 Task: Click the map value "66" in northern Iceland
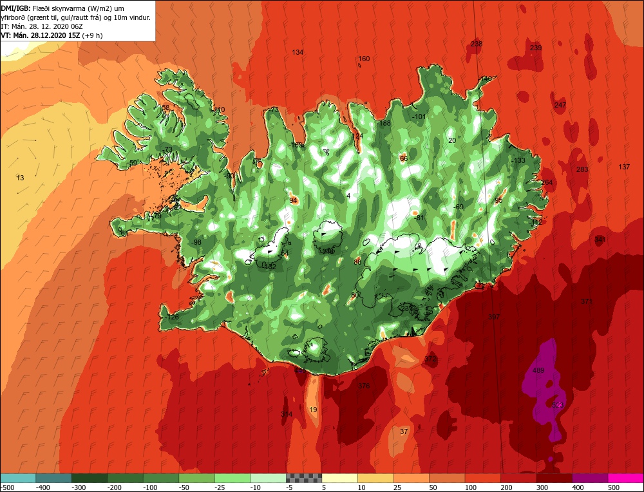(x=404, y=158)
